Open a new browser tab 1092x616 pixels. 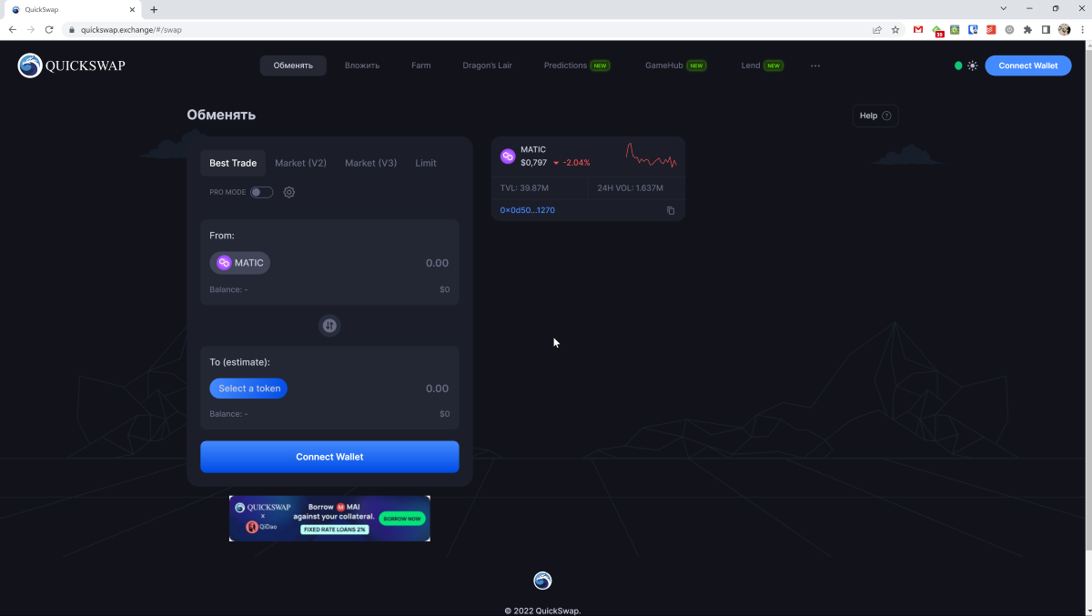coord(154,9)
